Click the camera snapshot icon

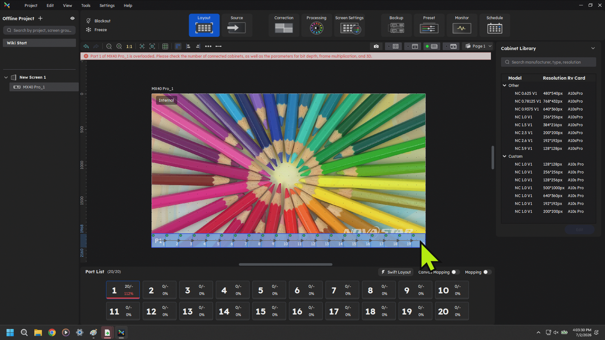click(x=376, y=46)
